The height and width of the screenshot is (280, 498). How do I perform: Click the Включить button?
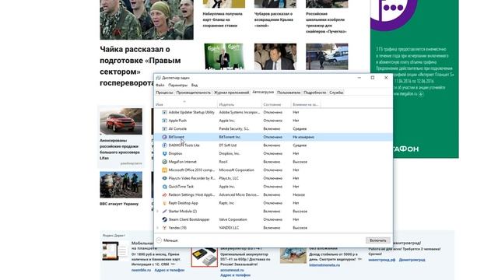(x=377, y=240)
